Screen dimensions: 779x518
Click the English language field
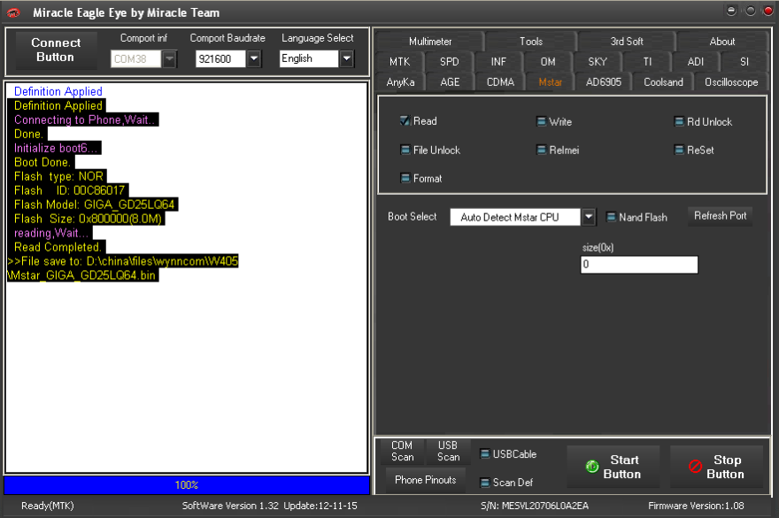click(309, 58)
